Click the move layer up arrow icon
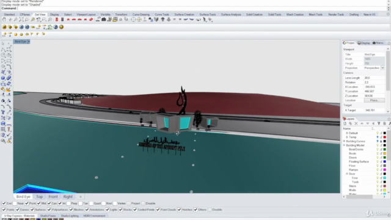The width and height of the screenshot is (391, 220). coord(362,123)
